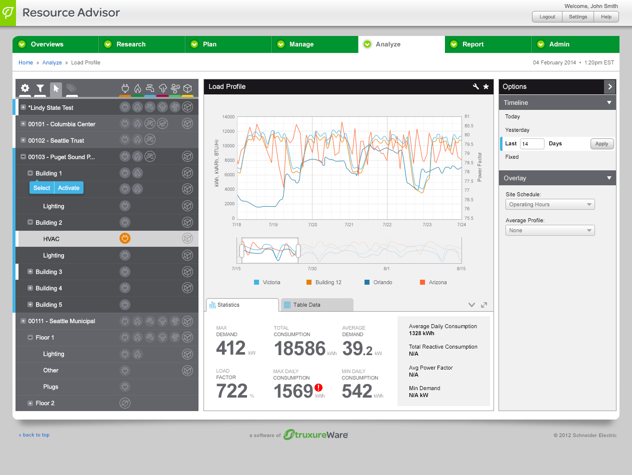Image resolution: width=632 pixels, height=475 pixels.
Task: Click the crossed plug icon for Floor 2
Action: (x=125, y=403)
